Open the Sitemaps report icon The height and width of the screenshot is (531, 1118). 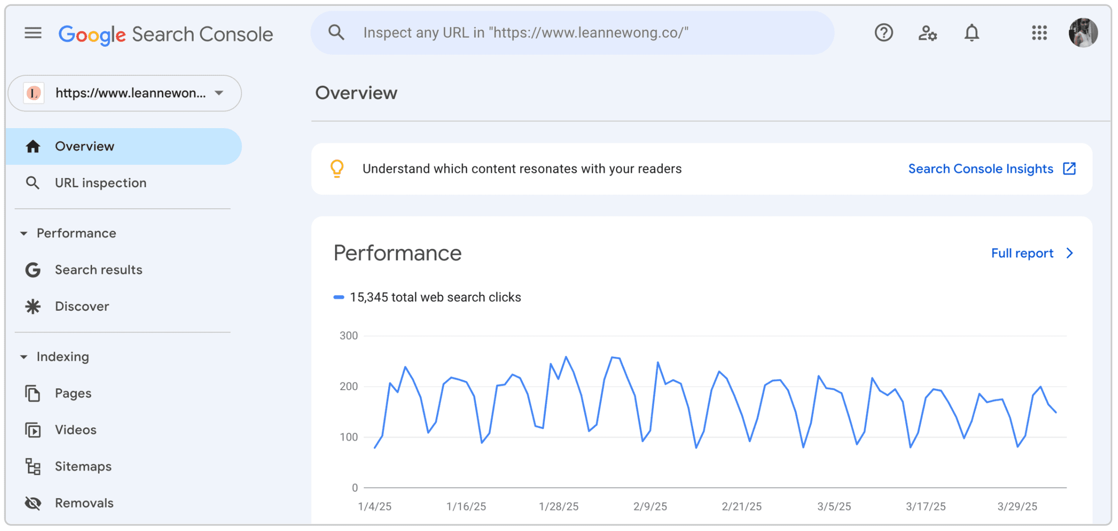[x=32, y=466]
